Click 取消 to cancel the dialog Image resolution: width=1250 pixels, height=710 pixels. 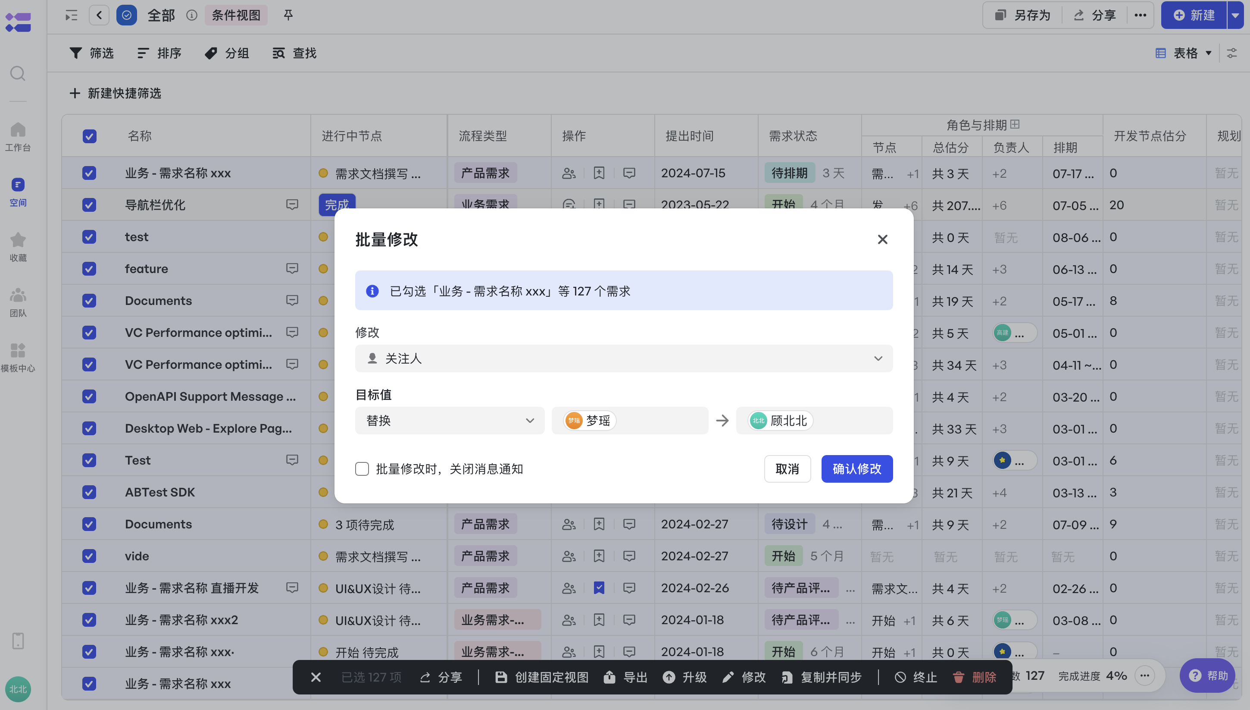point(787,468)
